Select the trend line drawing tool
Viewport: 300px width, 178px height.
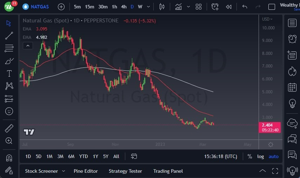(x=9, y=35)
